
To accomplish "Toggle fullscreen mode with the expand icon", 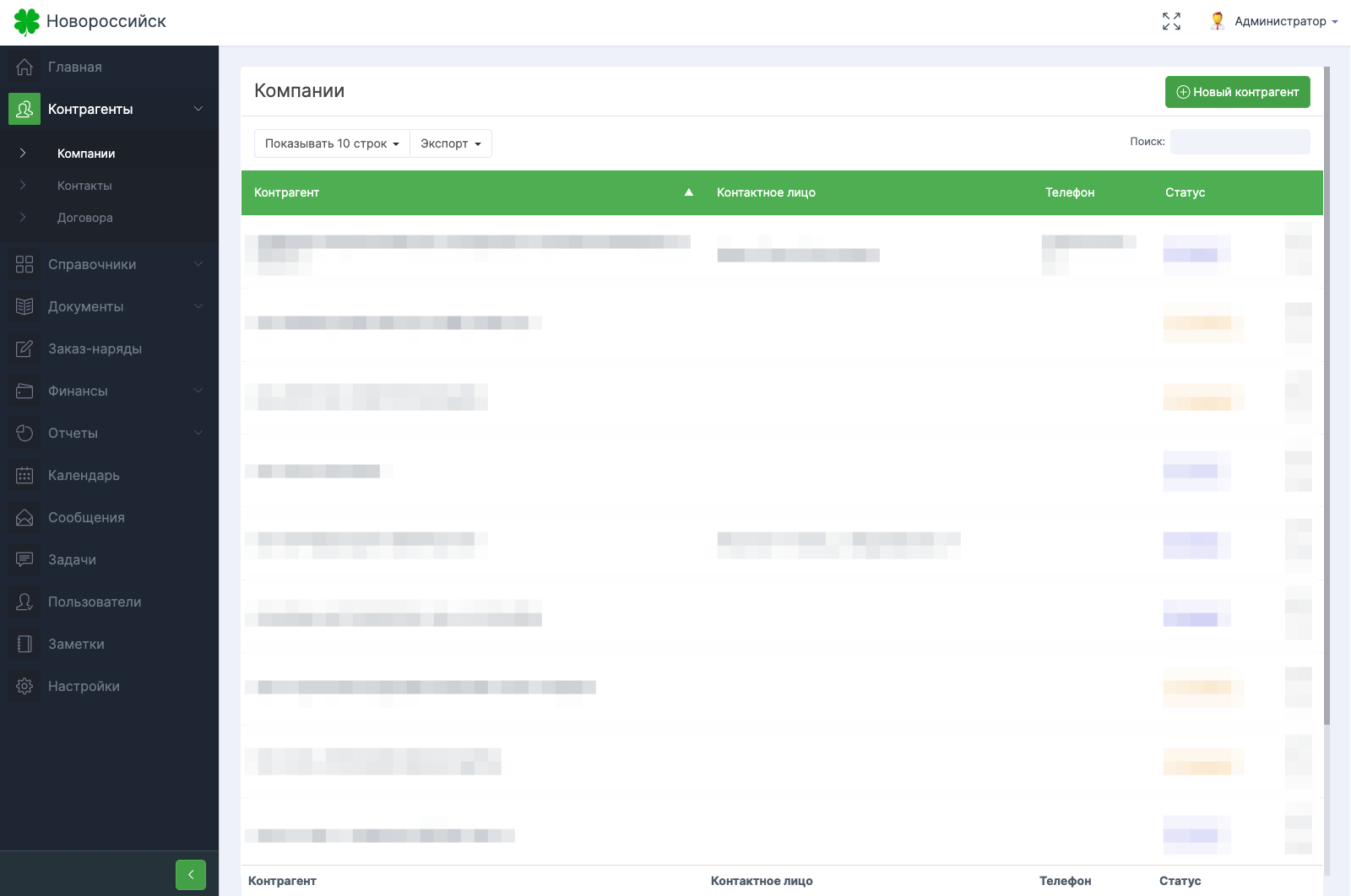I will tap(1171, 22).
